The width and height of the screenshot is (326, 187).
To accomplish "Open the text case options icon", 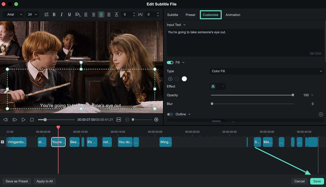I will [77, 14].
